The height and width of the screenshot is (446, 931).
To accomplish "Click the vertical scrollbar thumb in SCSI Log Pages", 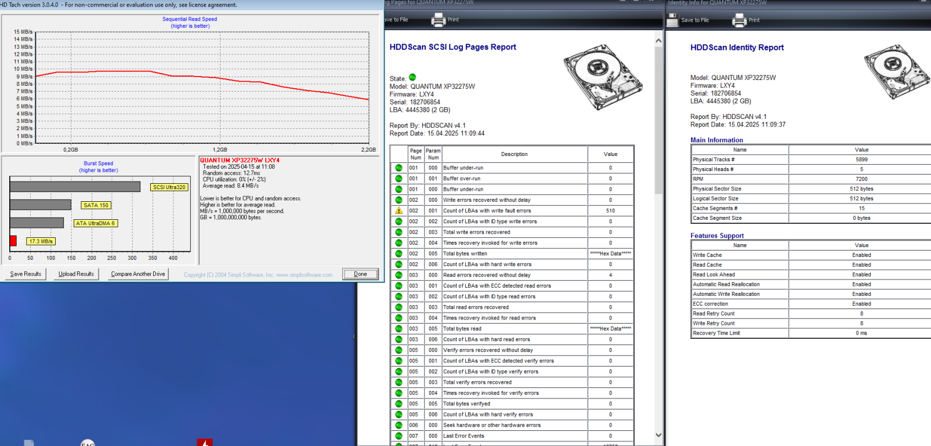I will click(658, 120).
